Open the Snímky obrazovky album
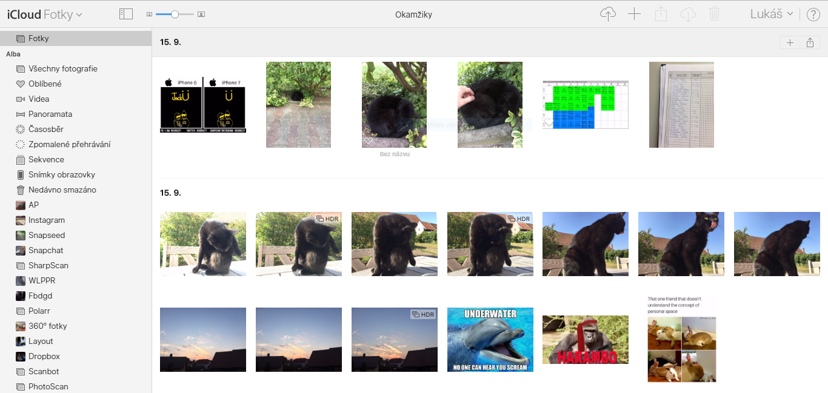 coord(76,174)
